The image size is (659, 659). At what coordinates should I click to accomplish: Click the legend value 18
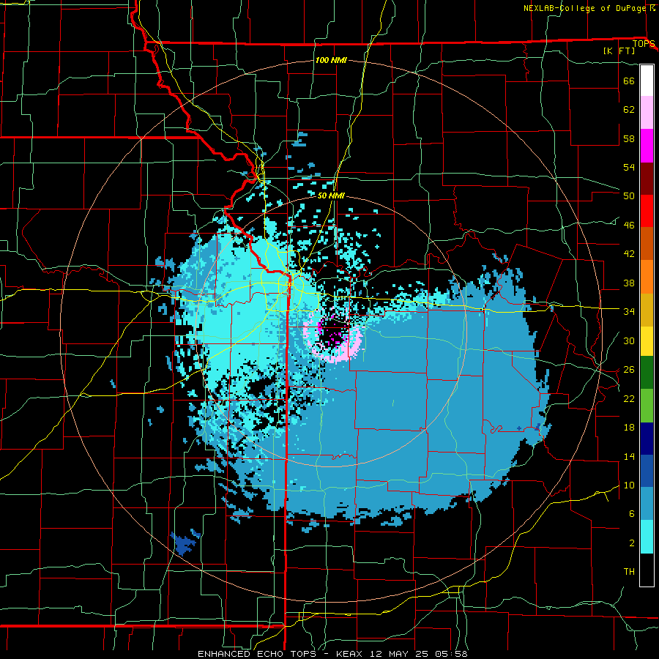(x=629, y=428)
